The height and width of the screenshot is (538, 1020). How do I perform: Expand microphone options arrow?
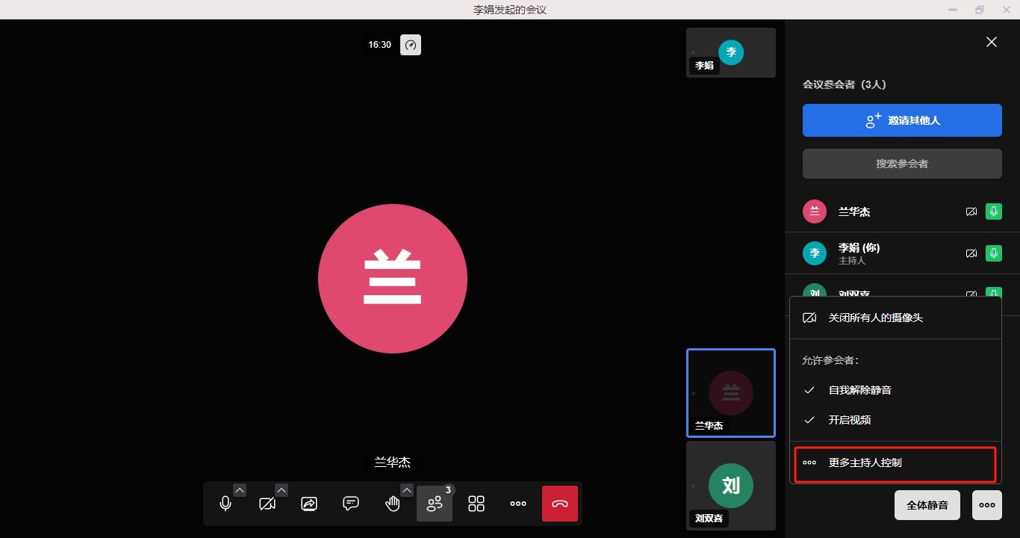[240, 490]
